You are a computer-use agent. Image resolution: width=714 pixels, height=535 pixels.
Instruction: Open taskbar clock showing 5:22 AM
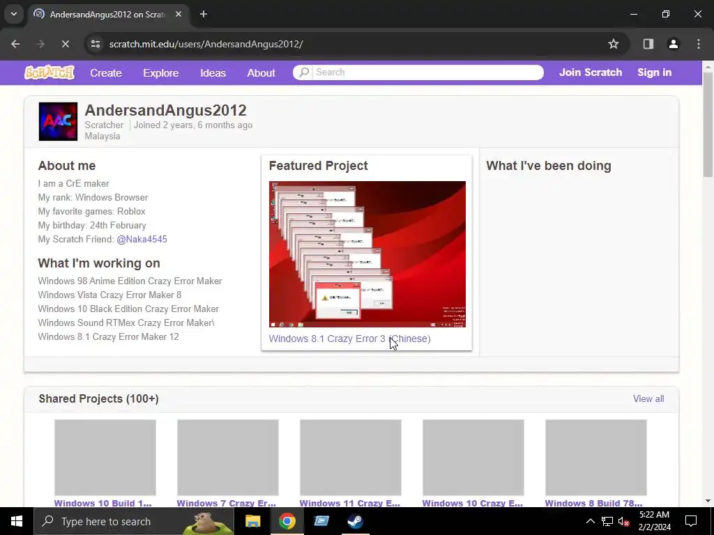(655, 521)
